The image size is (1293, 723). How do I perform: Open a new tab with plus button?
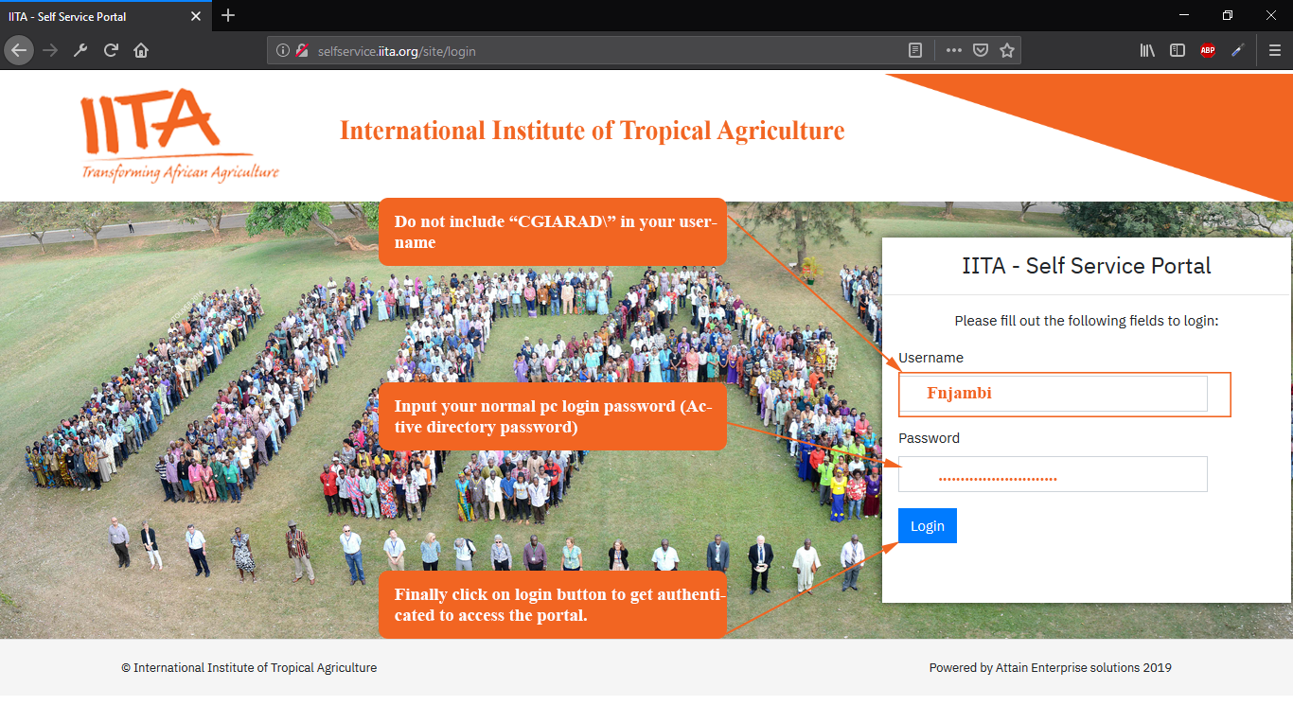pyautogui.click(x=228, y=15)
